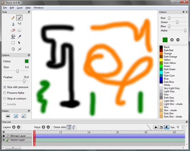190x151 pixels.
Task: Toggle the sound speaker button
Action: [x=167, y=127]
